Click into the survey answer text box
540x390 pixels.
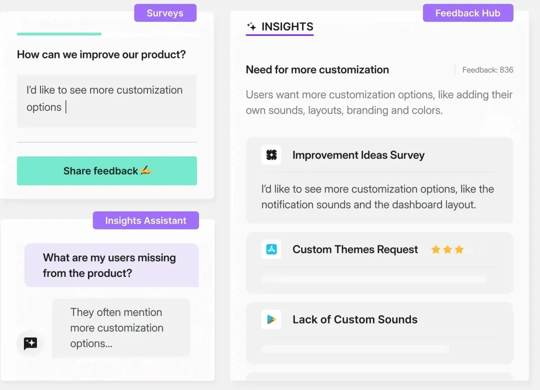point(107,101)
